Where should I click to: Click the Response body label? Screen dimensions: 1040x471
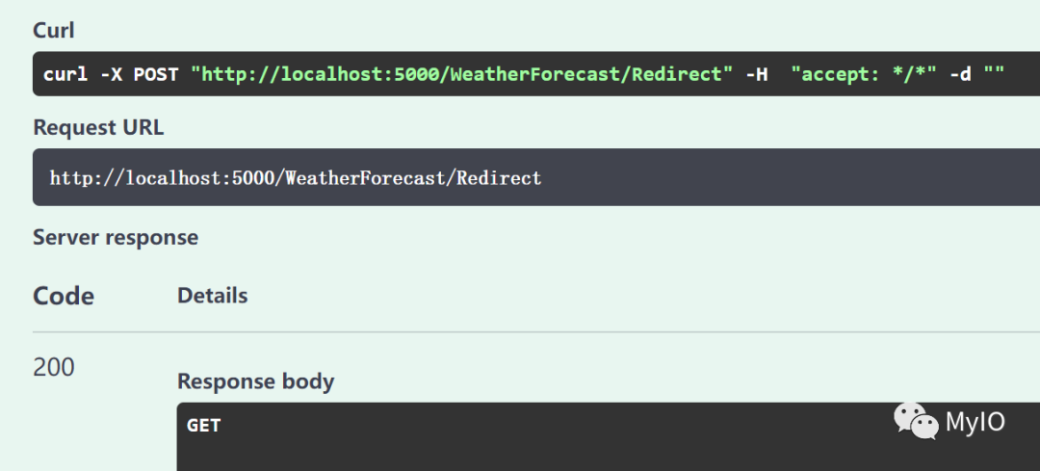coord(255,381)
